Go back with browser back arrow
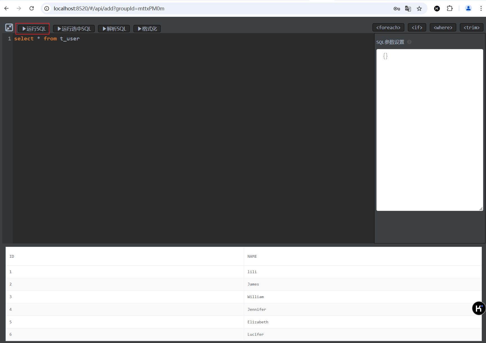Viewport: 486px width, 343px height. point(6,8)
